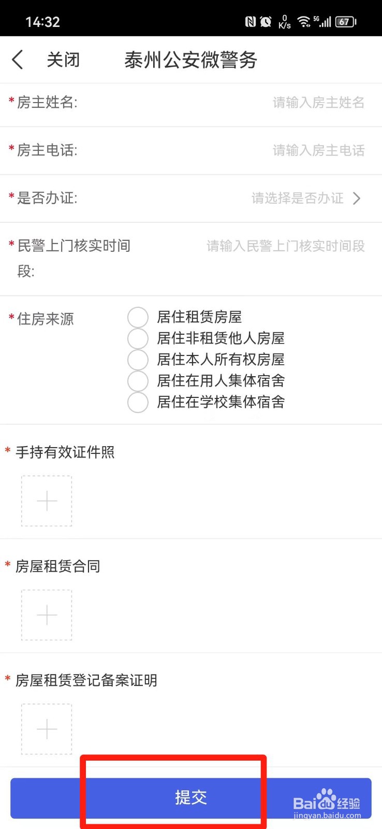The image size is (382, 829).
Task: Select 居住本人所有权房屋 radio option
Action: (x=138, y=360)
